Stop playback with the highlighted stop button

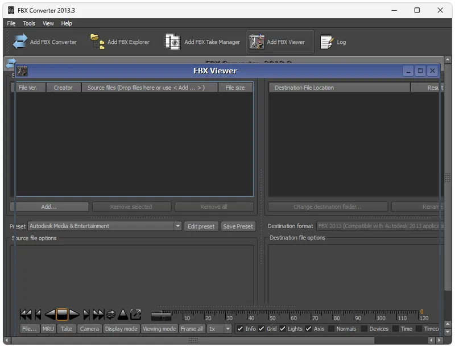tap(62, 315)
